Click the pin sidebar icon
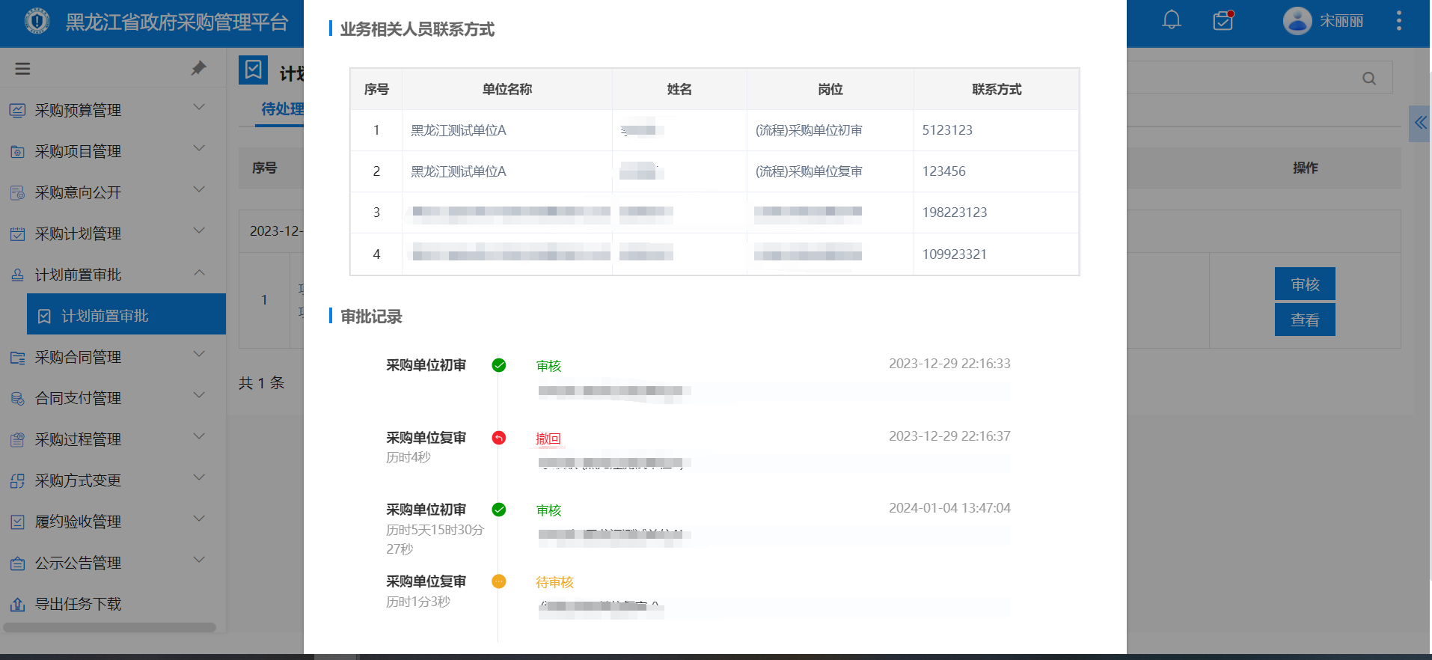This screenshot has width=1432, height=660. [198, 68]
